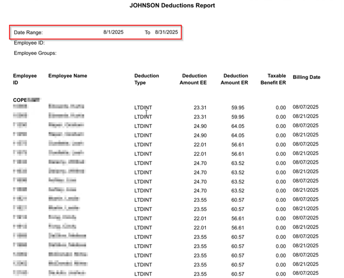The height and width of the screenshot is (278, 344).
Task: Select the start date 8/1/2025
Action: tap(113, 32)
